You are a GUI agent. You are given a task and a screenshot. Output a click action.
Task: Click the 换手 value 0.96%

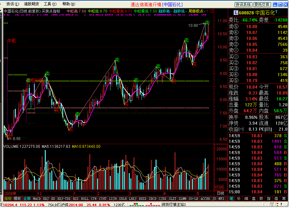(251, 117)
